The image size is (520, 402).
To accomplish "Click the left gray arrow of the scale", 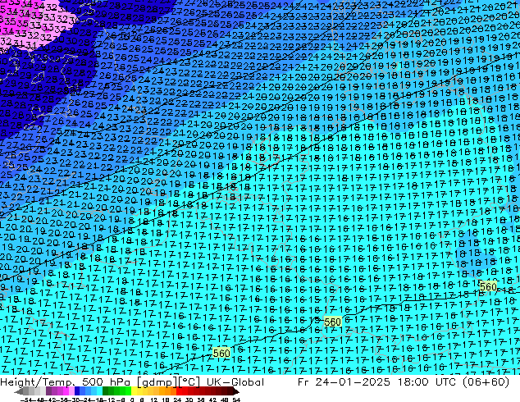I will point(19,392).
